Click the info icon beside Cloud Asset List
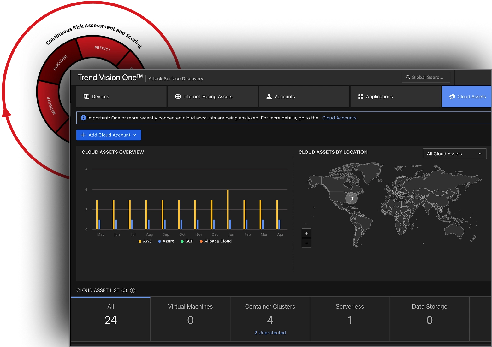The width and height of the screenshot is (492, 347). pos(133,291)
